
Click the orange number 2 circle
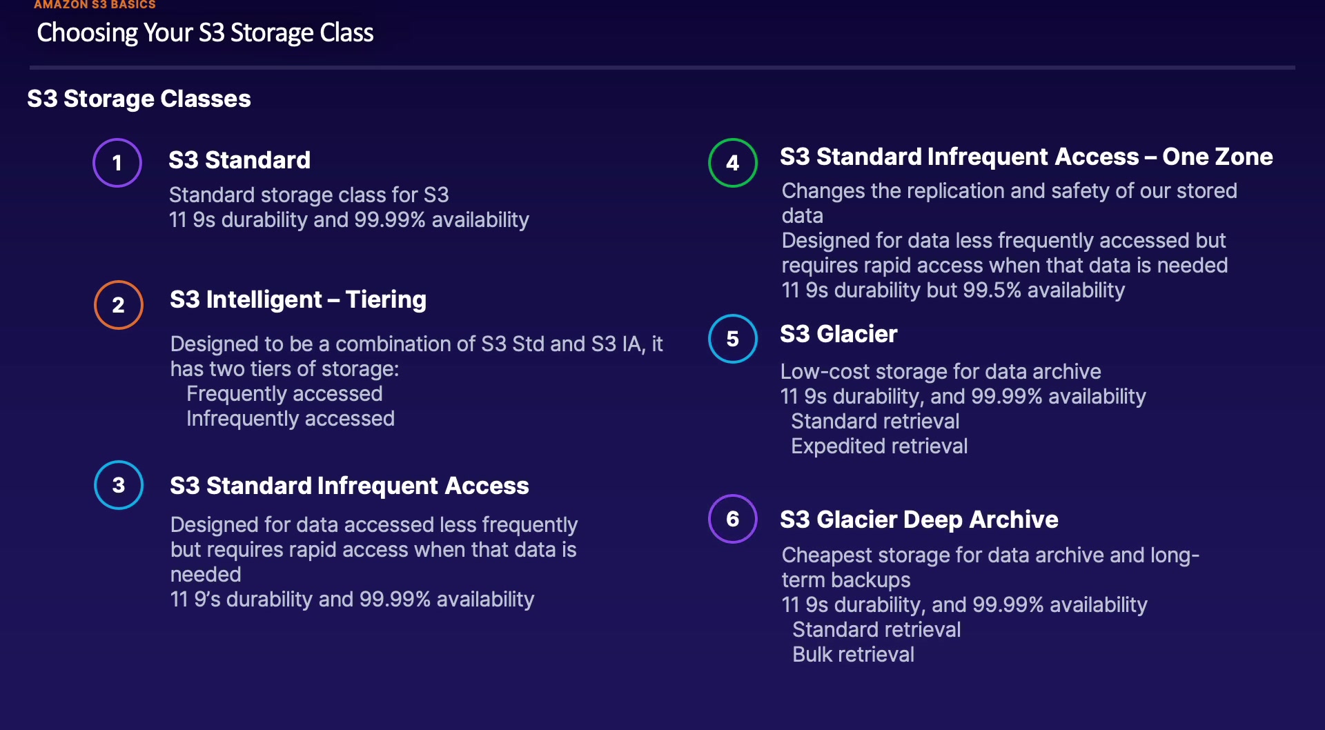pyautogui.click(x=119, y=305)
